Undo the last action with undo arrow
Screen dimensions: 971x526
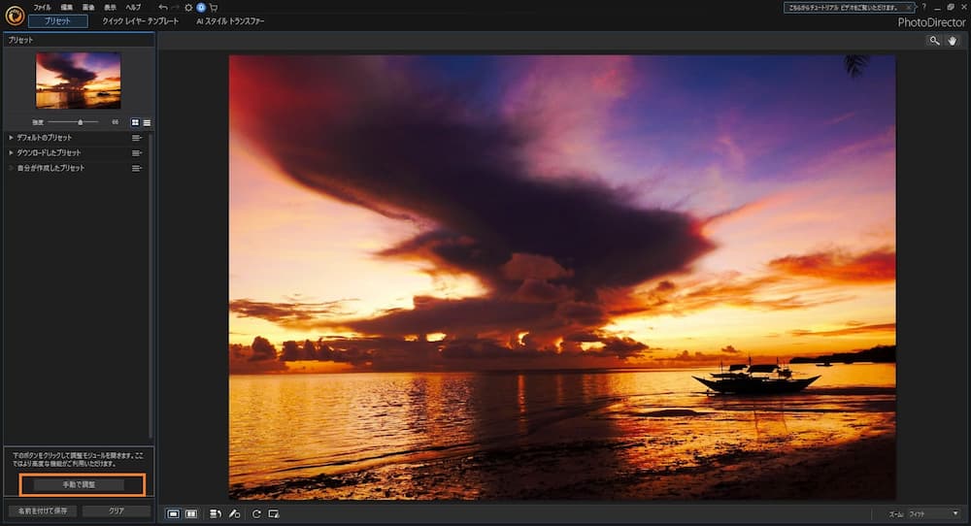tap(162, 8)
